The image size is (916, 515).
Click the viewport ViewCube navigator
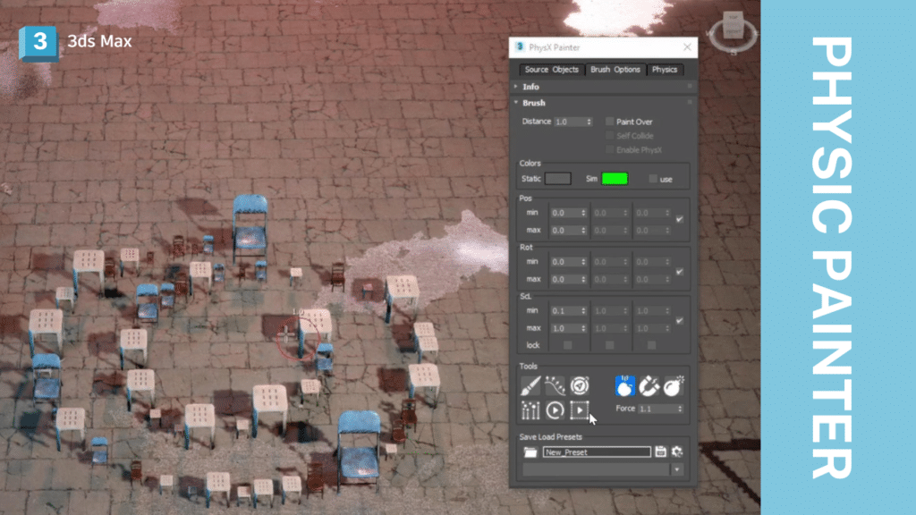tap(733, 32)
